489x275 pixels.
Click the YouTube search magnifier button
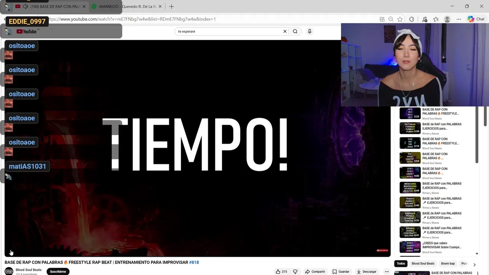295,31
